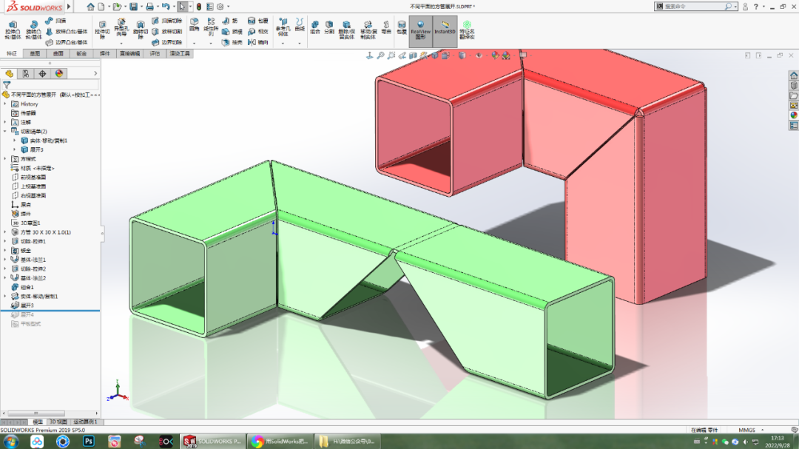The height and width of the screenshot is (449, 799).
Task: Select the Fillet tool
Action: point(193,24)
